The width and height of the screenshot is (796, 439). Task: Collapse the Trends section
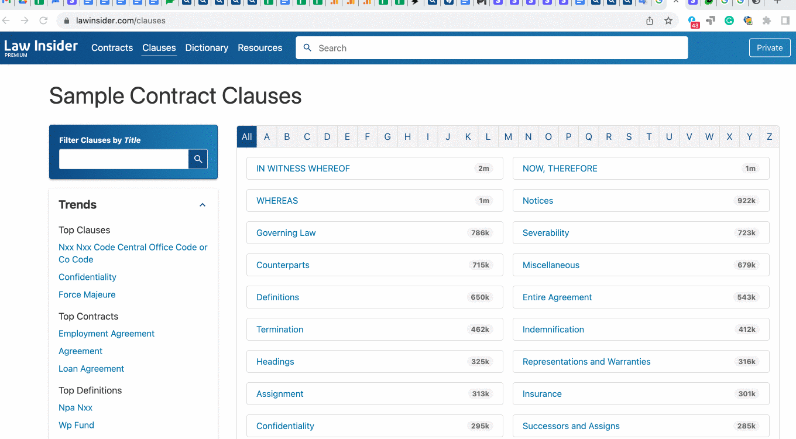click(x=203, y=205)
